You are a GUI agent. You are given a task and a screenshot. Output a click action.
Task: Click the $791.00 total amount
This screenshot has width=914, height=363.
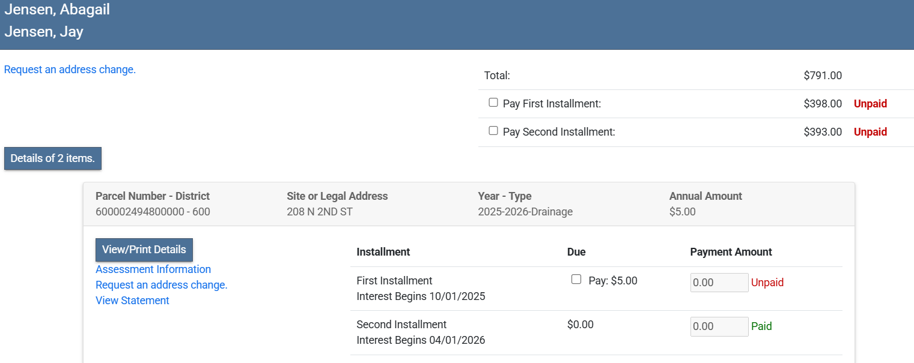click(822, 76)
